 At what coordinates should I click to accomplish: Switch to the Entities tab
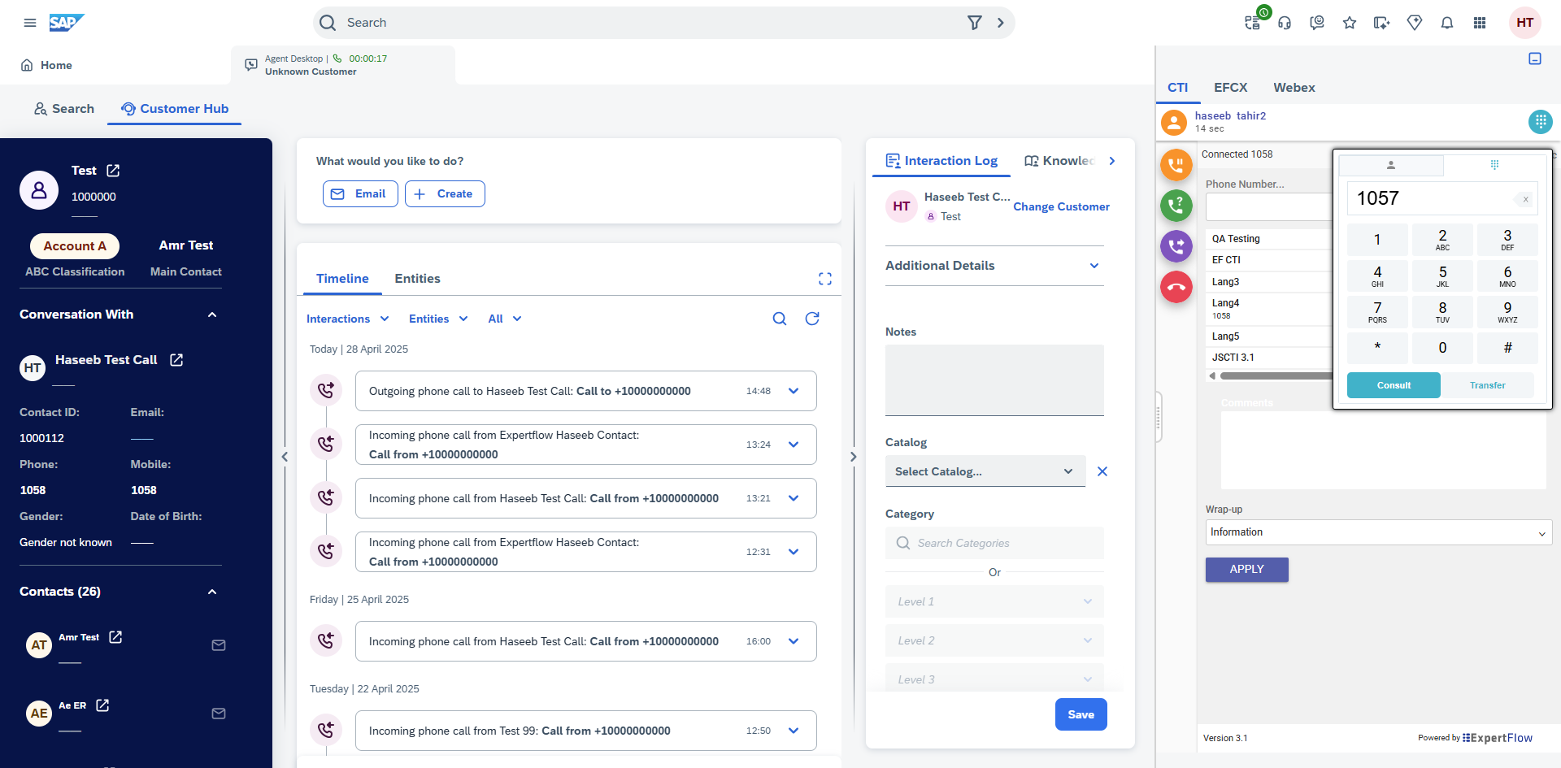417,279
